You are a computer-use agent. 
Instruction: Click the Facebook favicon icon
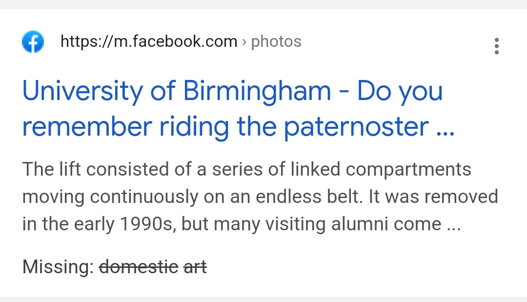[33, 42]
